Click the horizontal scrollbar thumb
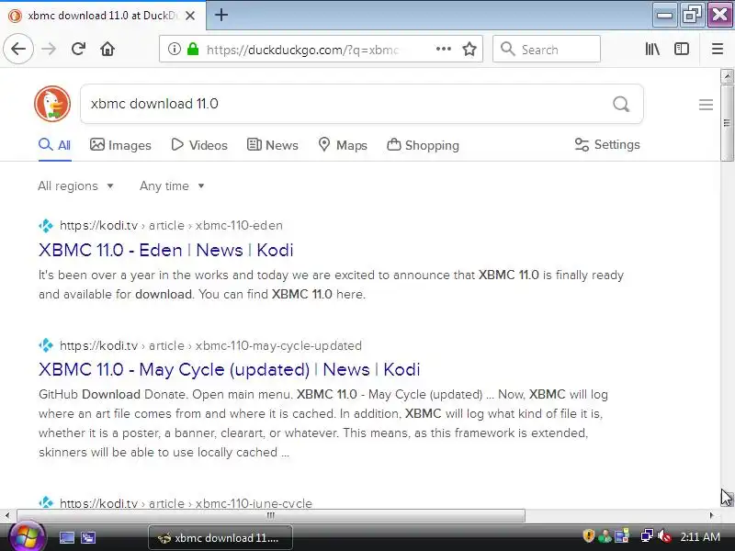The height and width of the screenshot is (551, 735). (271, 515)
